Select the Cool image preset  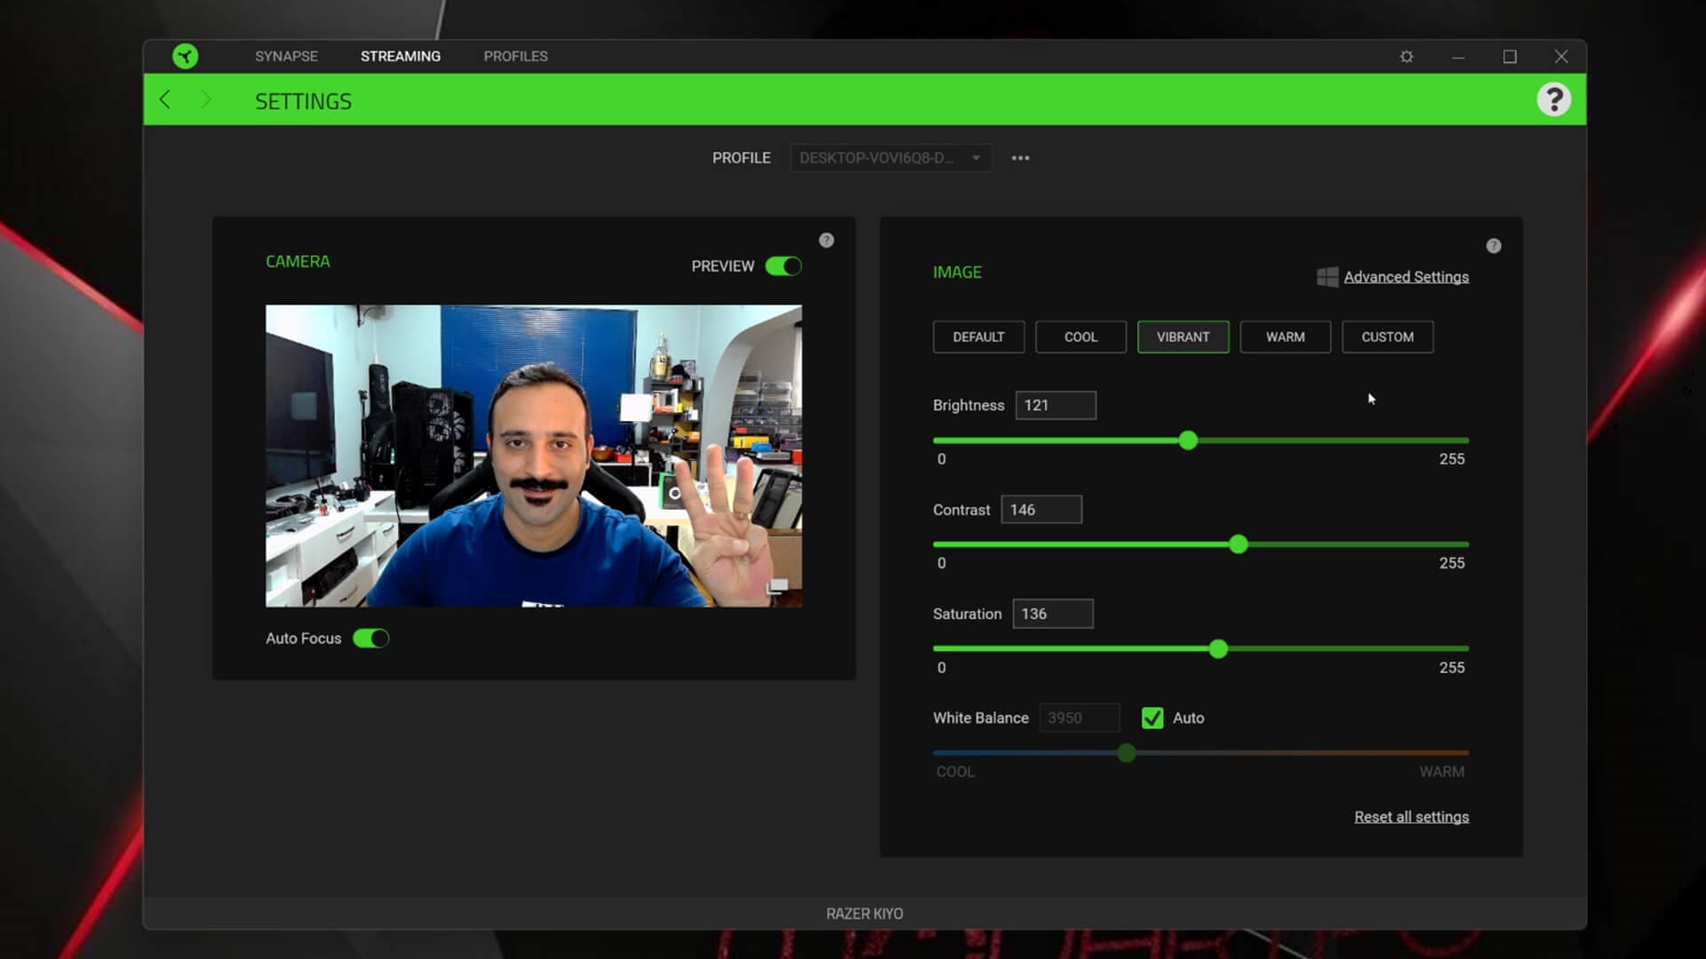tap(1080, 337)
